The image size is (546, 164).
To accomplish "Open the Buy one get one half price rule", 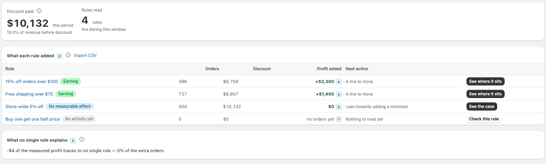I will click(33, 119).
